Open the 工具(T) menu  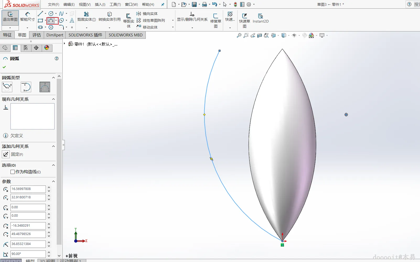click(x=115, y=4)
